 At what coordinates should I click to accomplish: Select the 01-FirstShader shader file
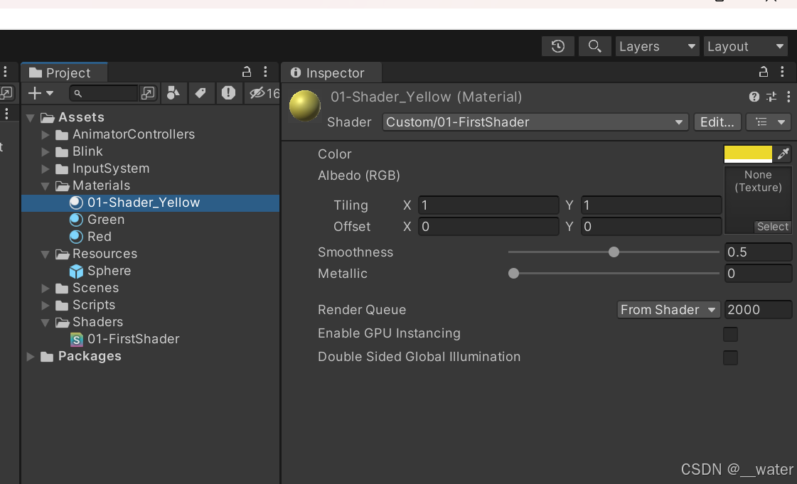point(133,339)
